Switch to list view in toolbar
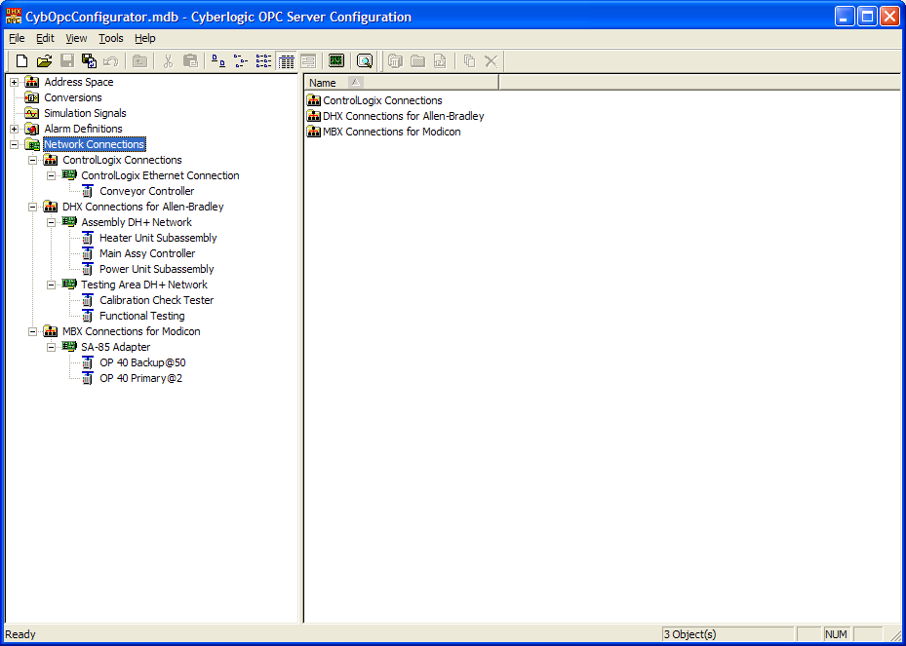The height and width of the screenshot is (646, 906). point(263,60)
